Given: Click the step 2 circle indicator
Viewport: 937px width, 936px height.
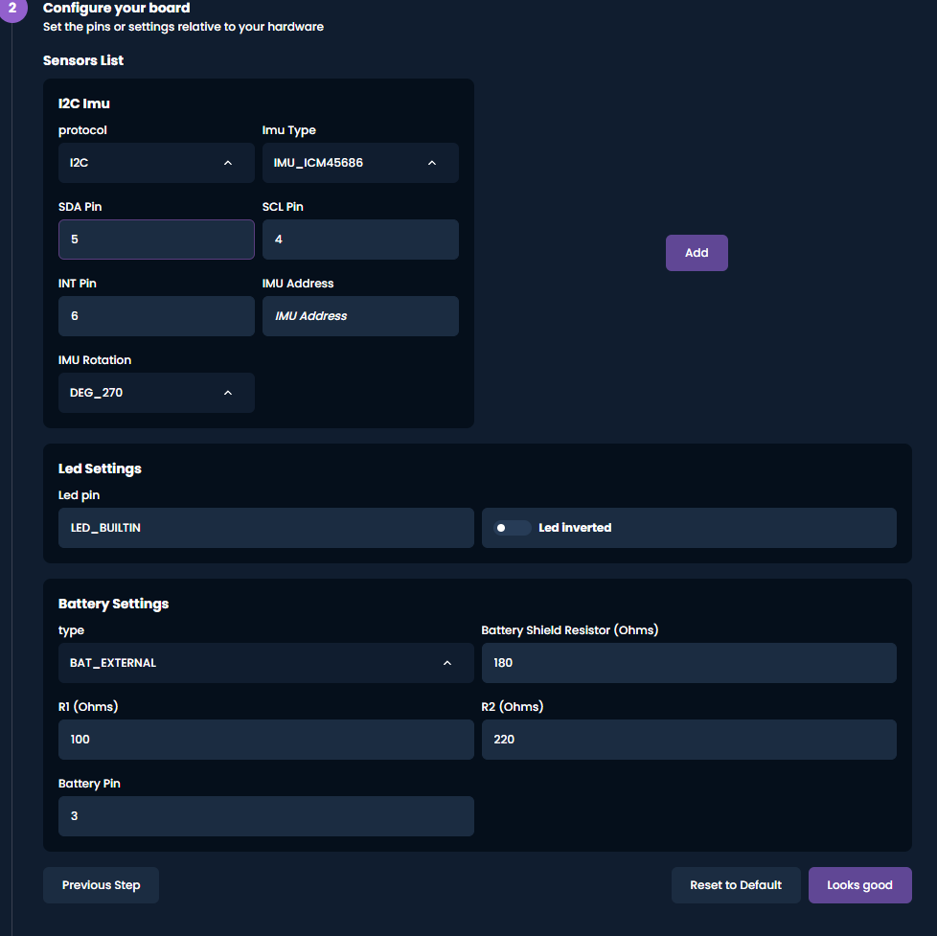Looking at the screenshot, I should [x=11, y=8].
